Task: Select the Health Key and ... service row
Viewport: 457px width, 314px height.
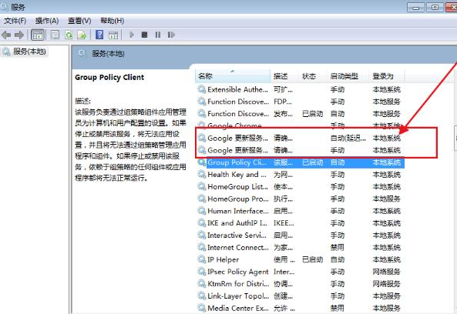Action: pos(300,175)
